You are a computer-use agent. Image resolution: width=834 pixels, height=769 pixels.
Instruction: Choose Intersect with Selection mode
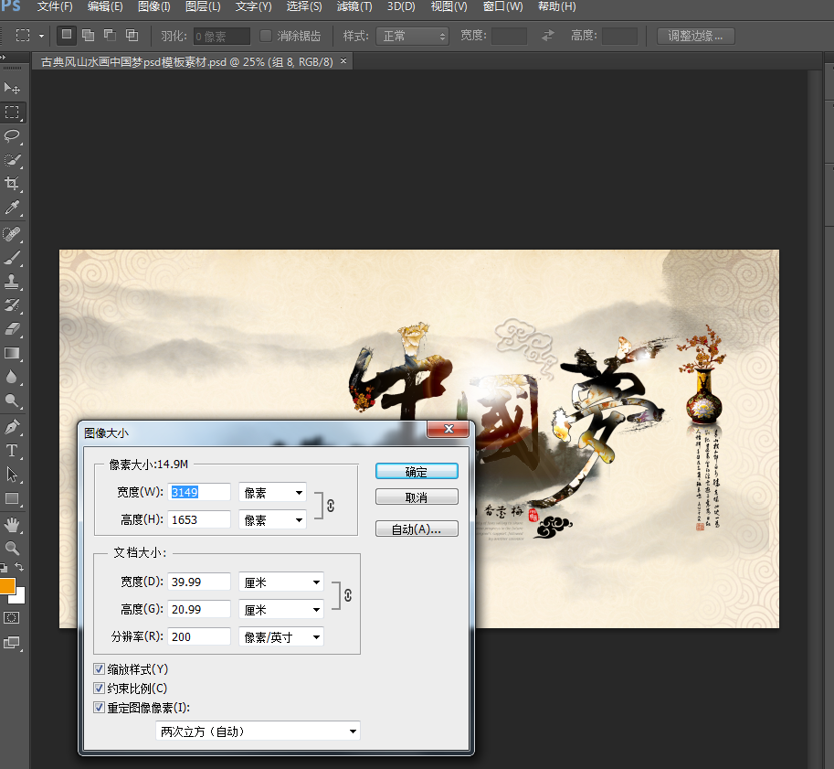pos(132,35)
